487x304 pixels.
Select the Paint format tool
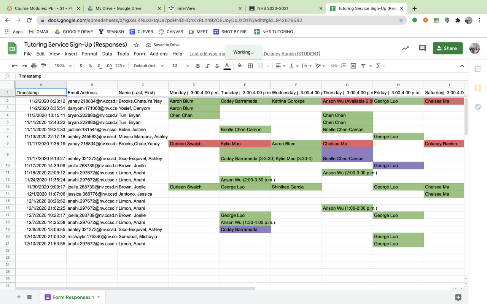[x=43, y=66]
